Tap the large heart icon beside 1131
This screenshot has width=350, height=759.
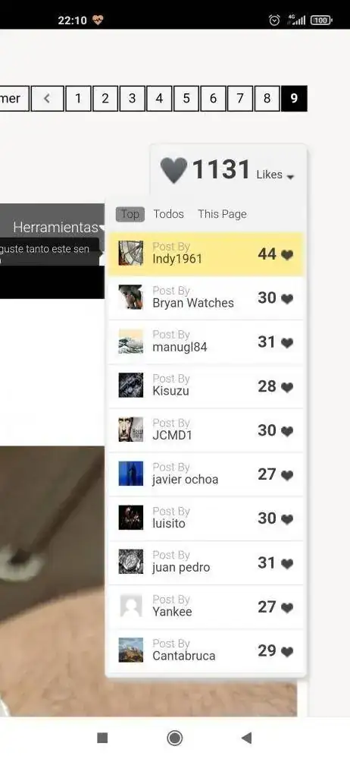tap(173, 170)
